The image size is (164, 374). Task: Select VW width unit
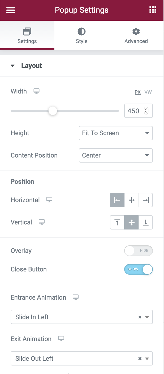(148, 92)
